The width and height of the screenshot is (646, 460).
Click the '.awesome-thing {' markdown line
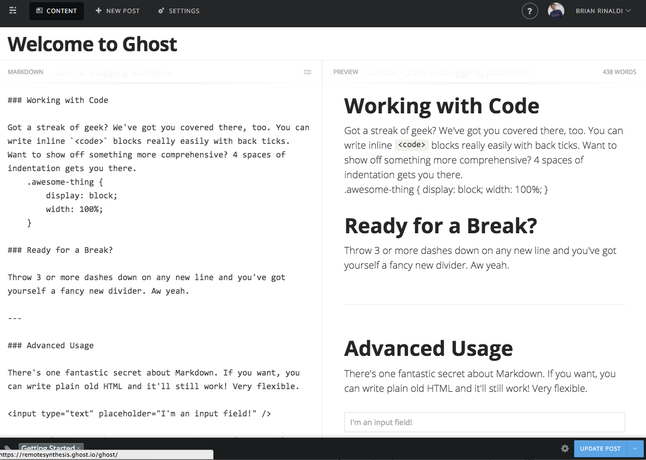[x=65, y=182]
